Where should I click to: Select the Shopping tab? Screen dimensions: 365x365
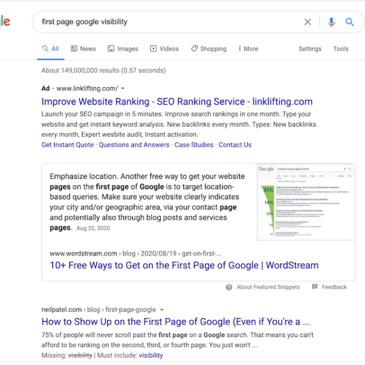tap(209, 49)
